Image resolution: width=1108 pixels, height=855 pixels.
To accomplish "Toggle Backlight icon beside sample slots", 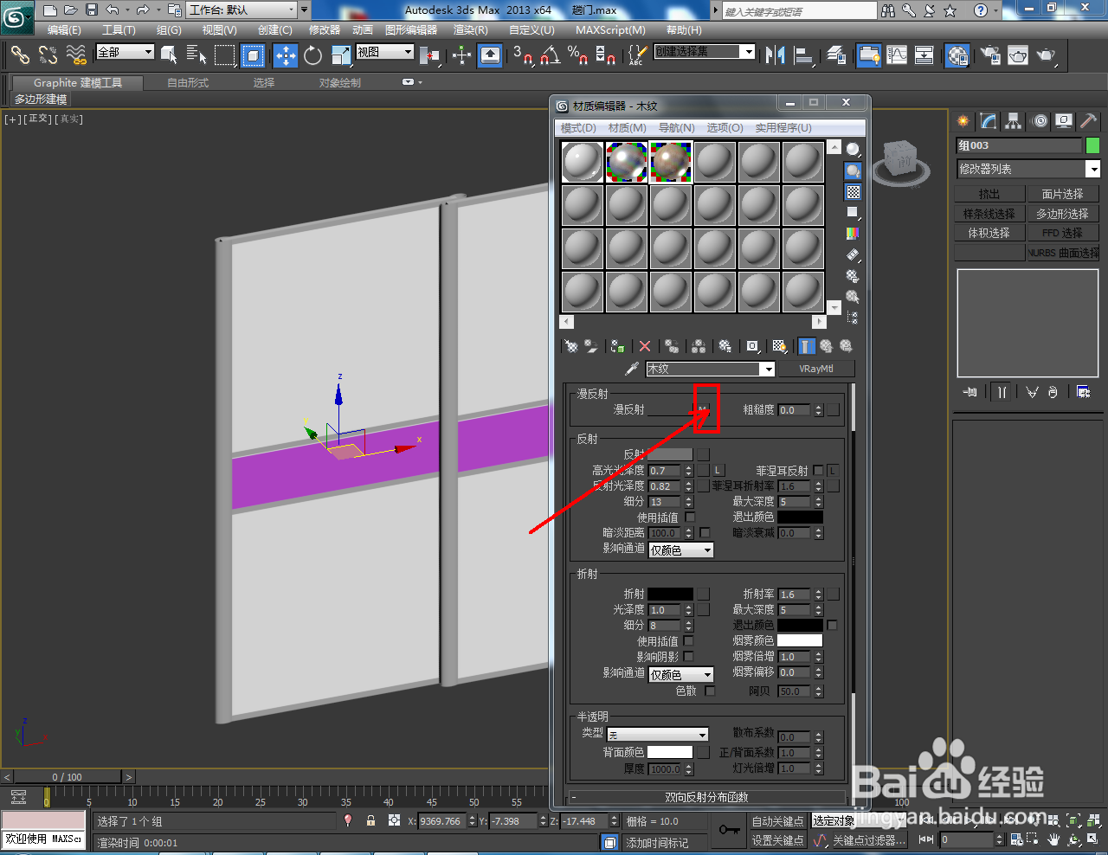I will tap(854, 170).
